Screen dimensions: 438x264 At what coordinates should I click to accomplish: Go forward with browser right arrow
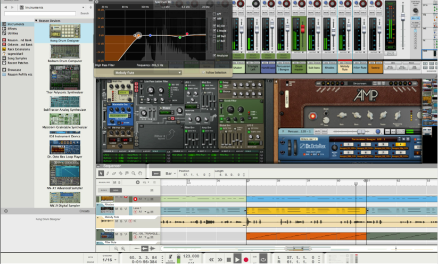tap(12, 7)
